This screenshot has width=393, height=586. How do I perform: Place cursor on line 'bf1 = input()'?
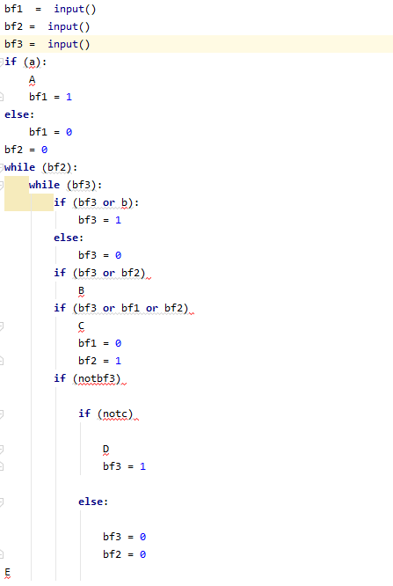pyautogui.click(x=50, y=9)
